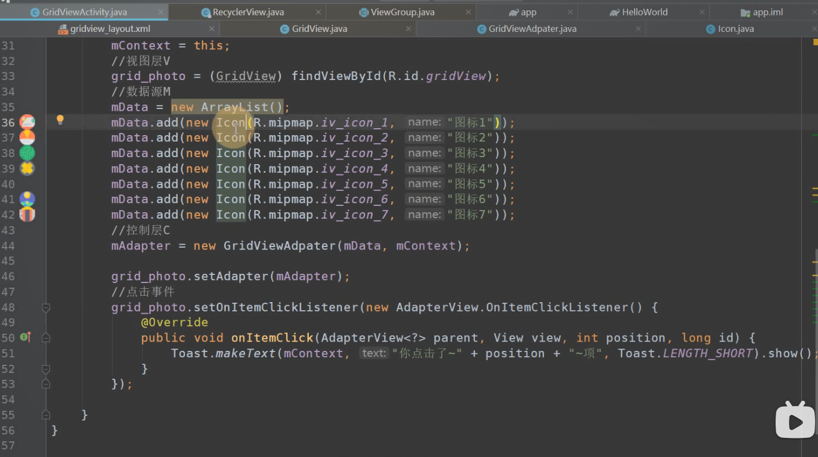Toggle the fold end marker at line 53
This screenshot has width=818, height=457.
(x=46, y=384)
